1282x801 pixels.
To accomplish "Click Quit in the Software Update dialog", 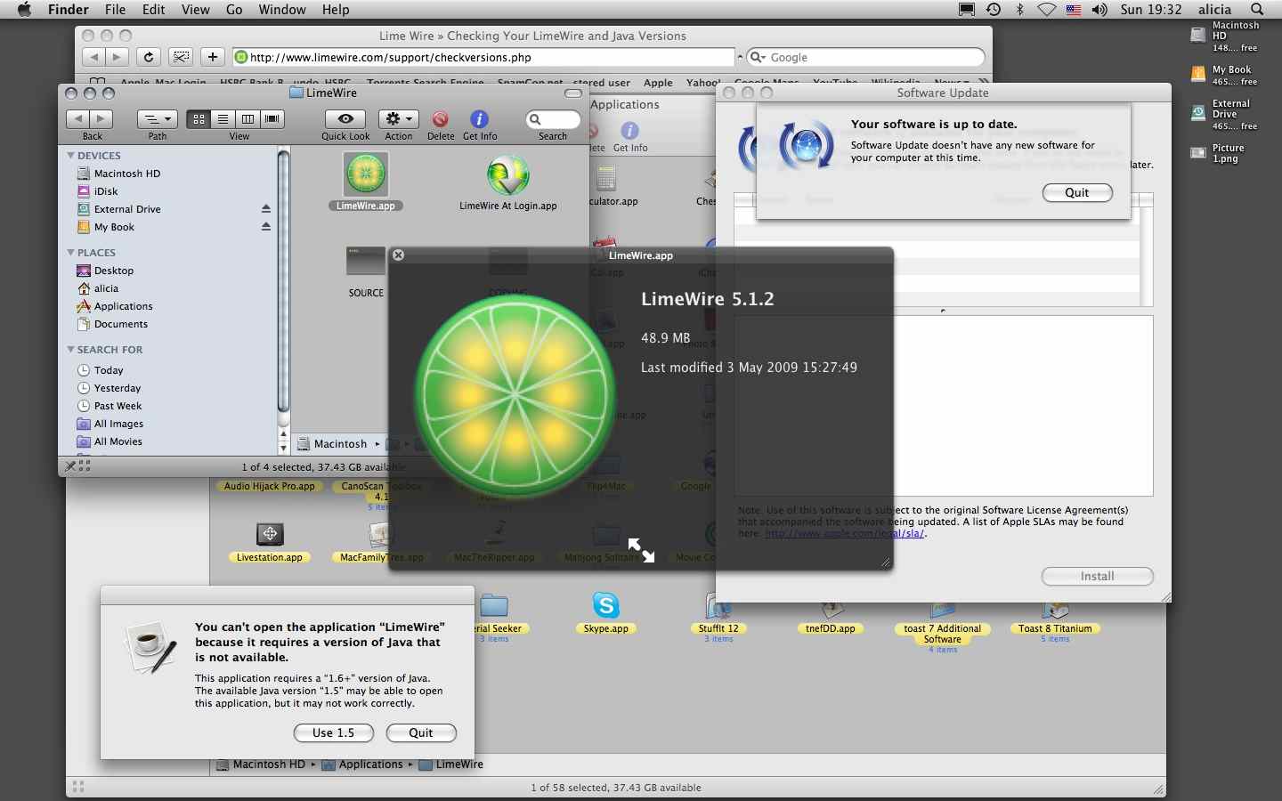I will point(1076,193).
